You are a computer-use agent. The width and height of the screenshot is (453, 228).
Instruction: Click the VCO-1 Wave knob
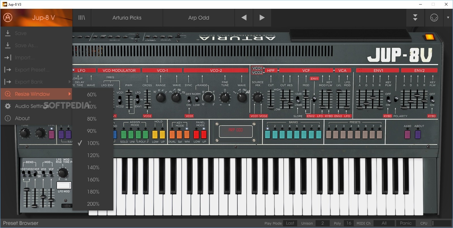(x=176, y=98)
